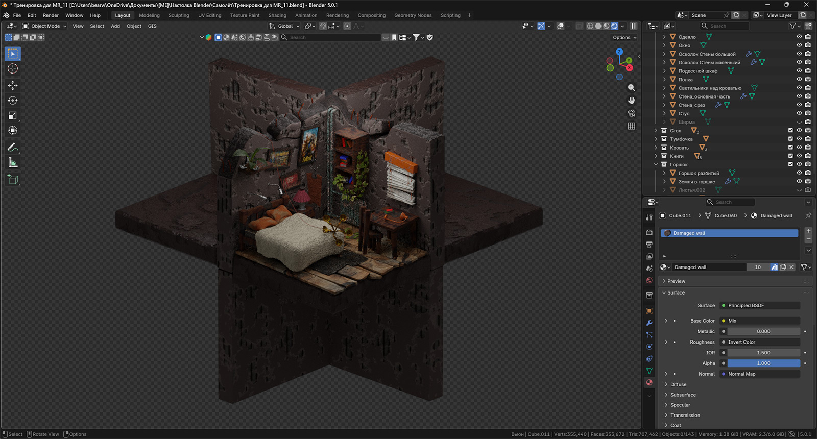Screen dimensions: 817x439
Task: Select the Scale tool
Action: pos(13,116)
